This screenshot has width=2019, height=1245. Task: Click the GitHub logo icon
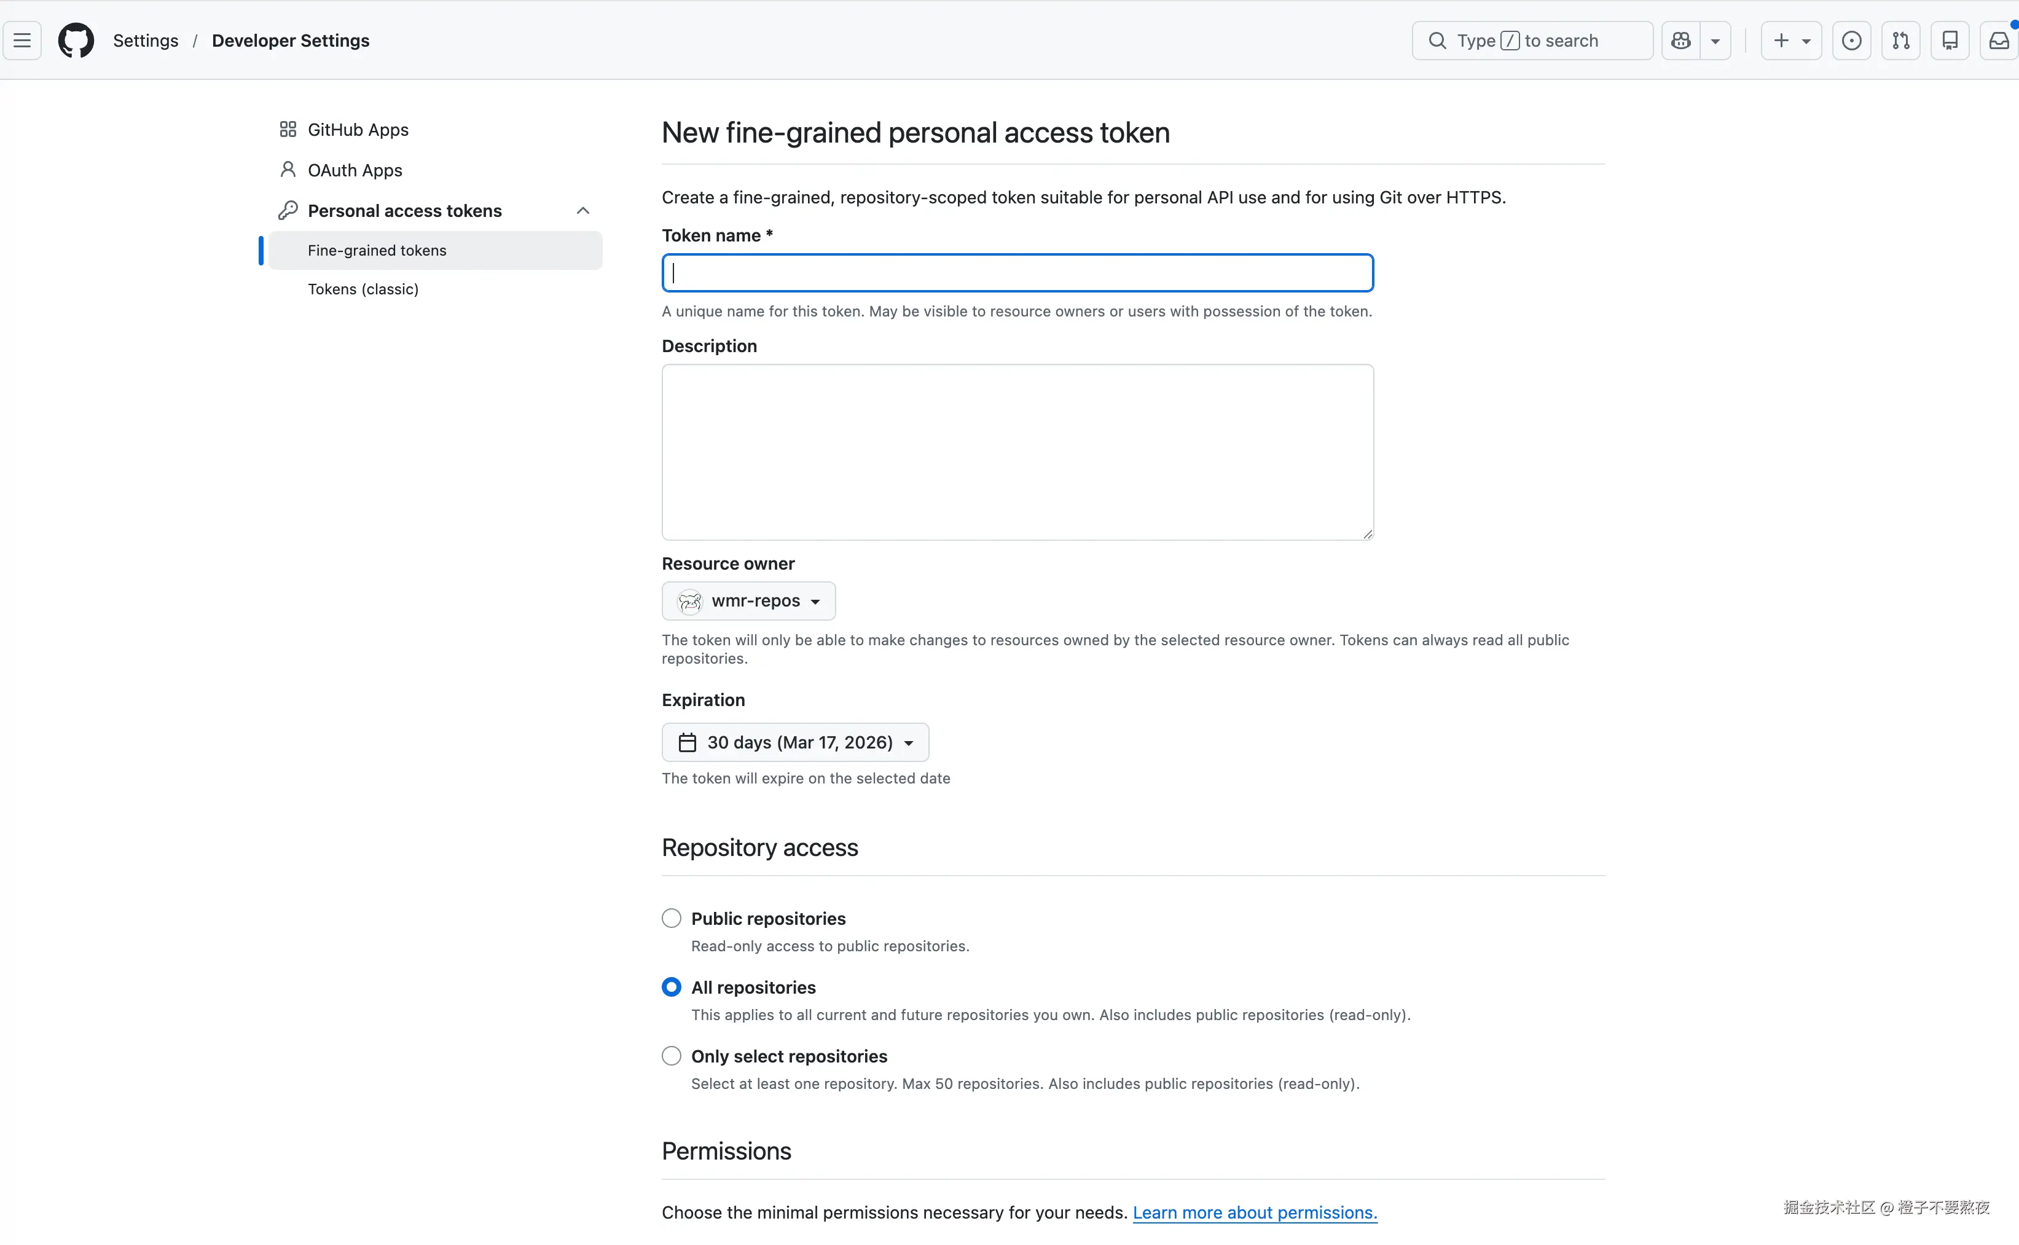coord(76,41)
